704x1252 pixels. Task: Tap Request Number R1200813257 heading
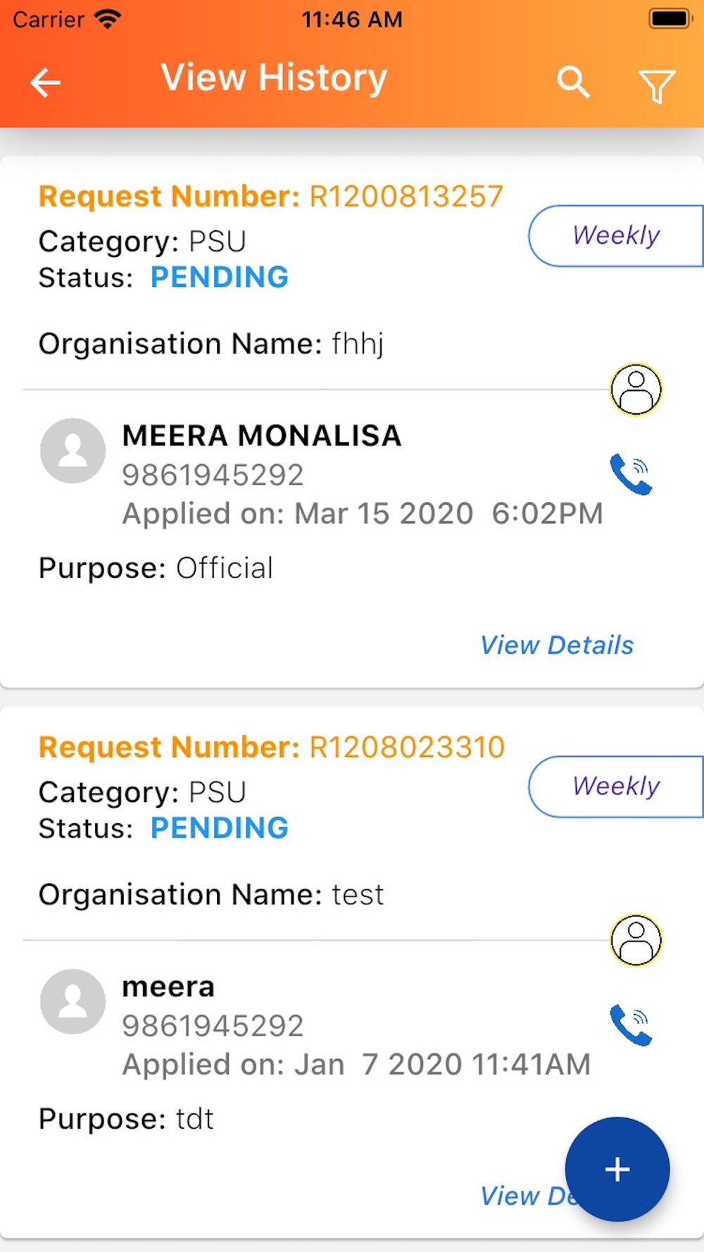click(x=271, y=196)
